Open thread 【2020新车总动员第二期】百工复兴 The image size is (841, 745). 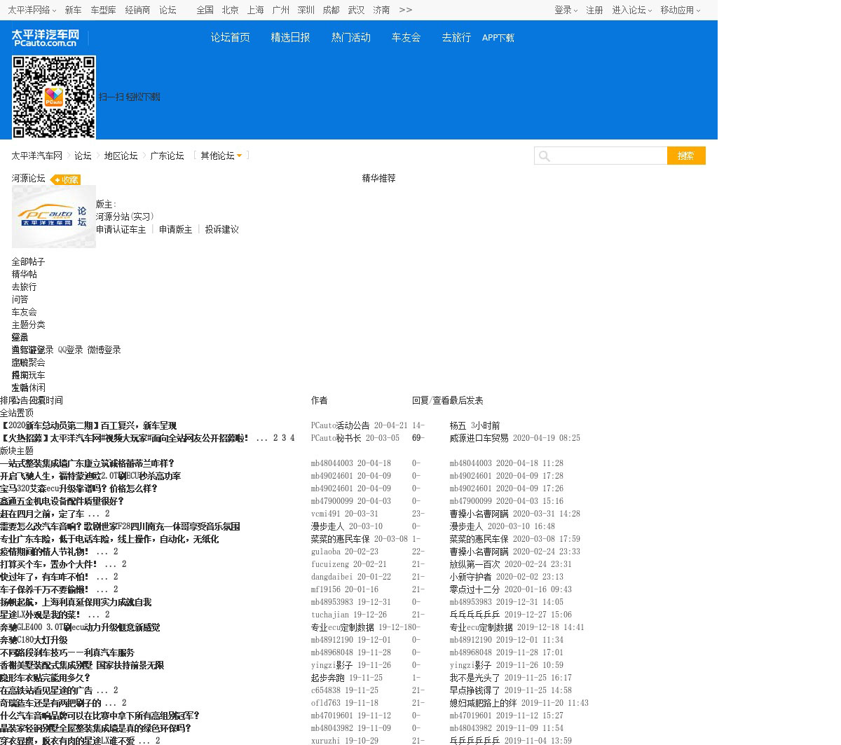(x=88, y=425)
